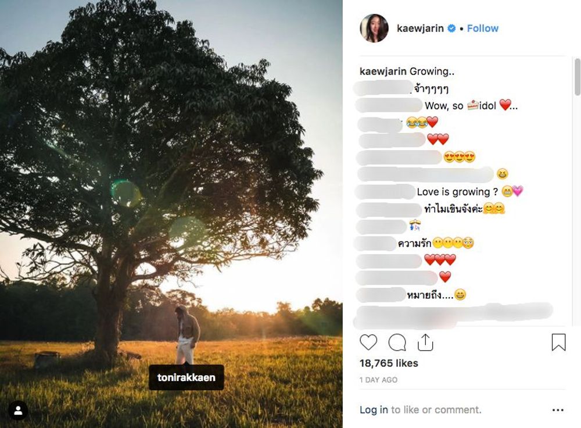Click the blue verified badge beside kaewjarin
This screenshot has height=428, width=581.
[x=451, y=28]
